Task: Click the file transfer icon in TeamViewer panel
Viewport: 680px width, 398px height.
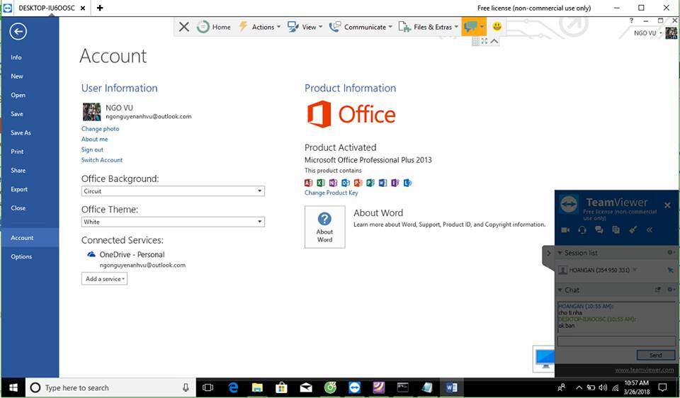Action: point(616,230)
